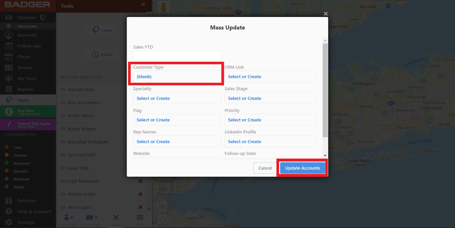Click the Wholesale legend label
The image size is (455, 228).
coord(21,179)
